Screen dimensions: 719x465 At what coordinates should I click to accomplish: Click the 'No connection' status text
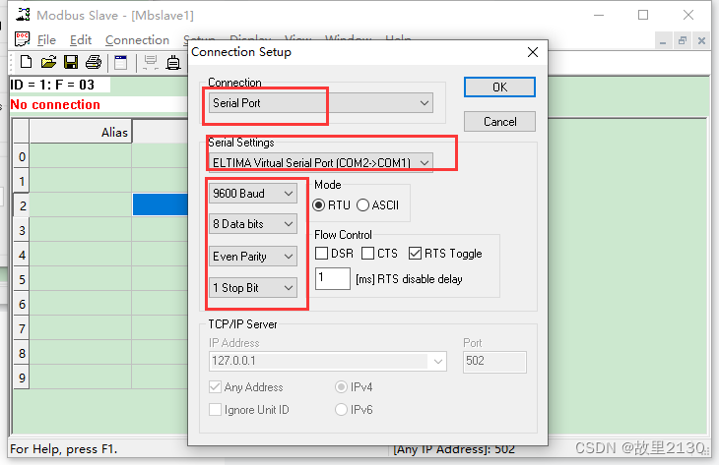click(55, 104)
